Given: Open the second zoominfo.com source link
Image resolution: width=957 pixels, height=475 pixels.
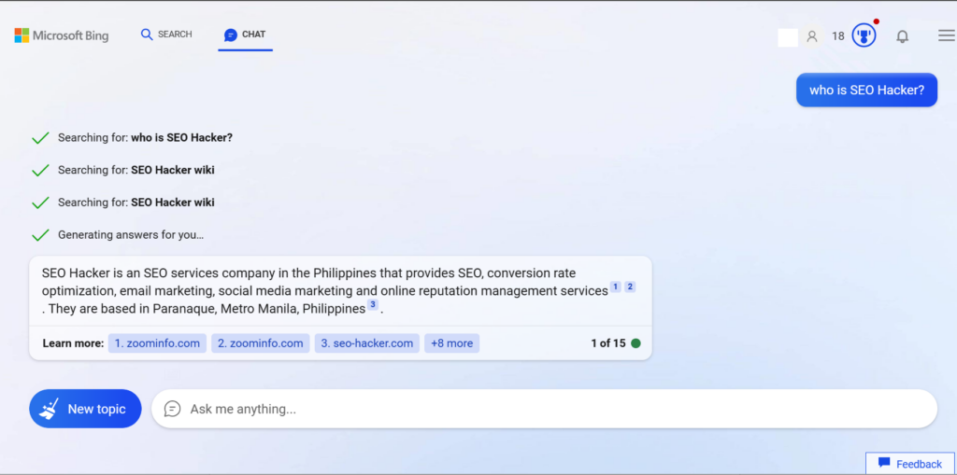Looking at the screenshot, I should coord(260,343).
